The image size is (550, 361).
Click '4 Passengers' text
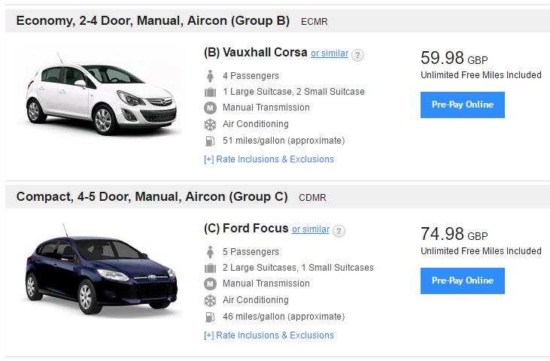click(251, 76)
